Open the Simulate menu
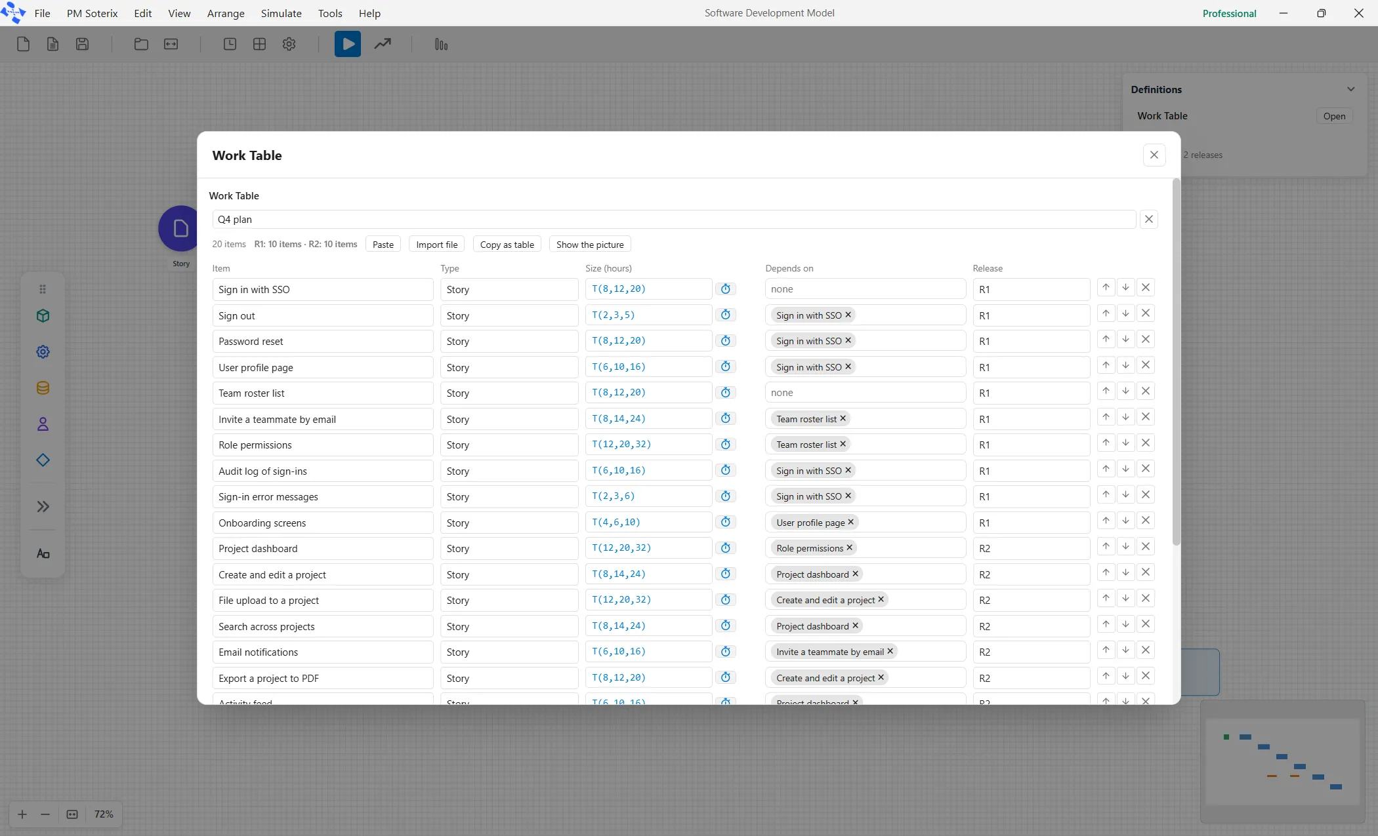Screen dimensions: 1378x836 tap(281, 13)
